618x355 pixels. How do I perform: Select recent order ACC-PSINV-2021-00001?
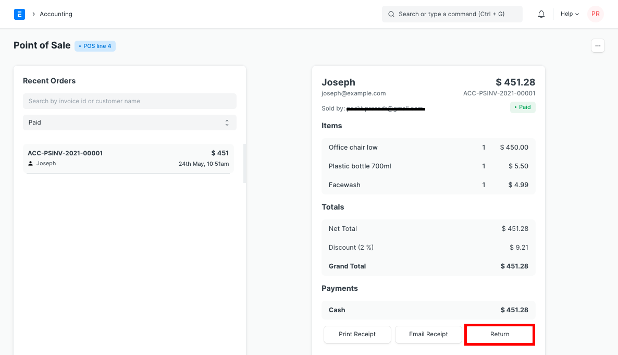(x=128, y=158)
